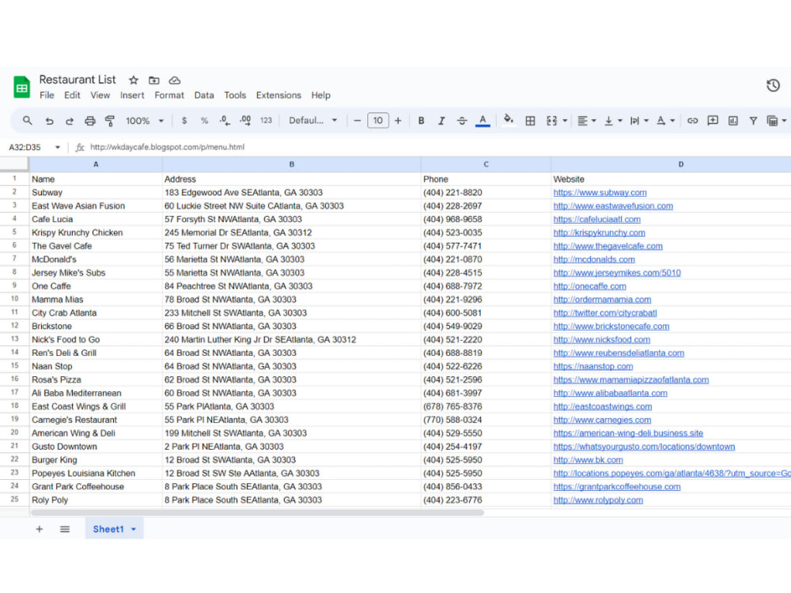The width and height of the screenshot is (791, 593).
Task: Open the subway.com website link
Action: coord(600,193)
